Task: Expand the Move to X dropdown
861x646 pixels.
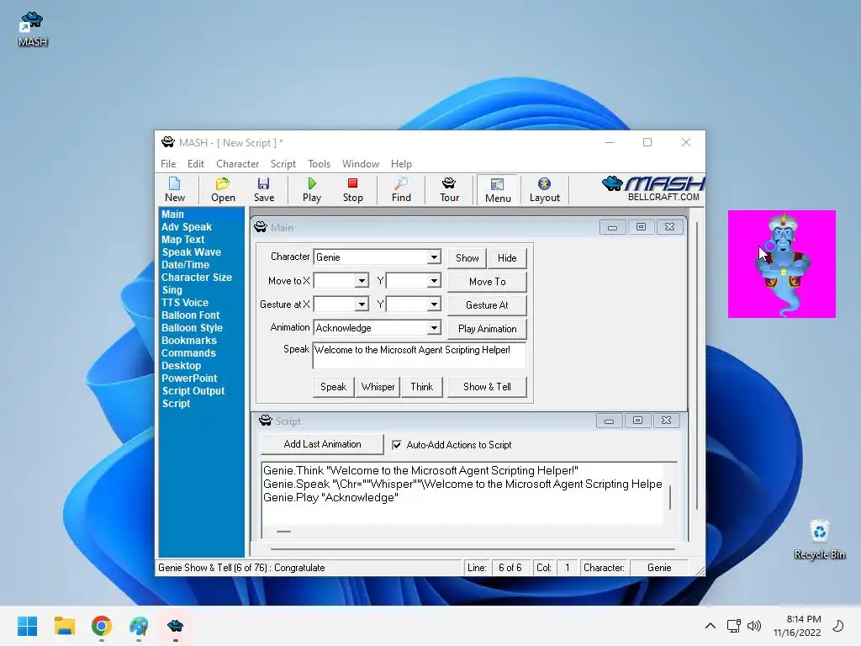Action: point(362,281)
